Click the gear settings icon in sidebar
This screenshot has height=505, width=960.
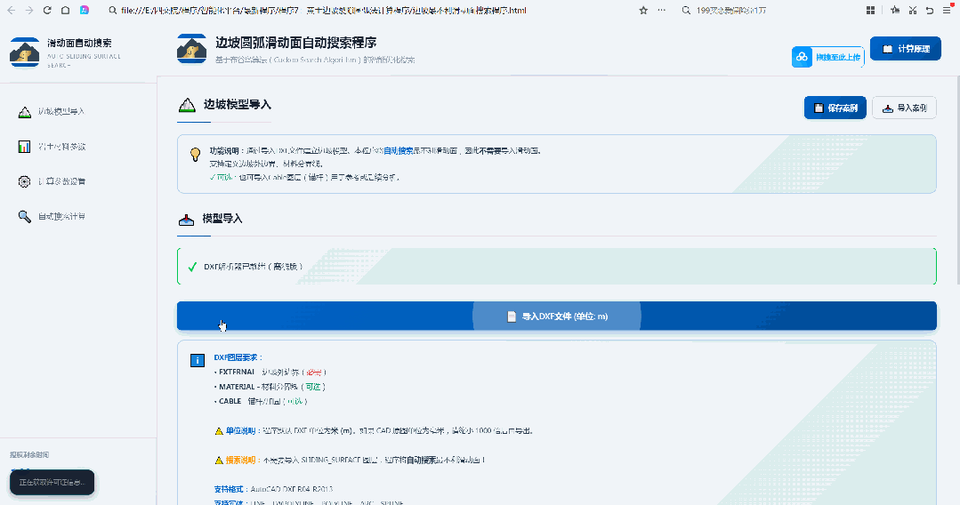(25, 181)
